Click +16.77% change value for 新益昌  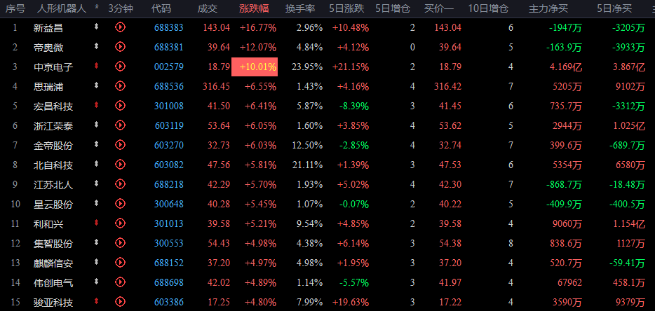click(258, 27)
